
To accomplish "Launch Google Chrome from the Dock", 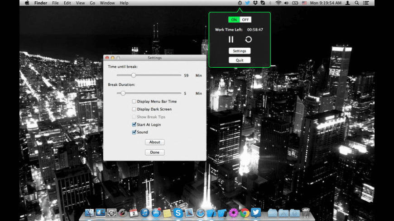I will [x=245, y=213].
